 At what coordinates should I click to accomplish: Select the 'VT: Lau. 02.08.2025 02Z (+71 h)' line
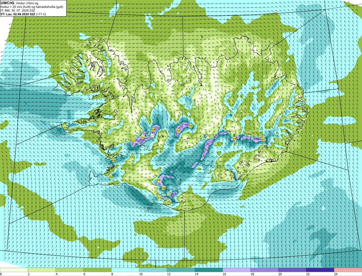pyautogui.click(x=23, y=14)
